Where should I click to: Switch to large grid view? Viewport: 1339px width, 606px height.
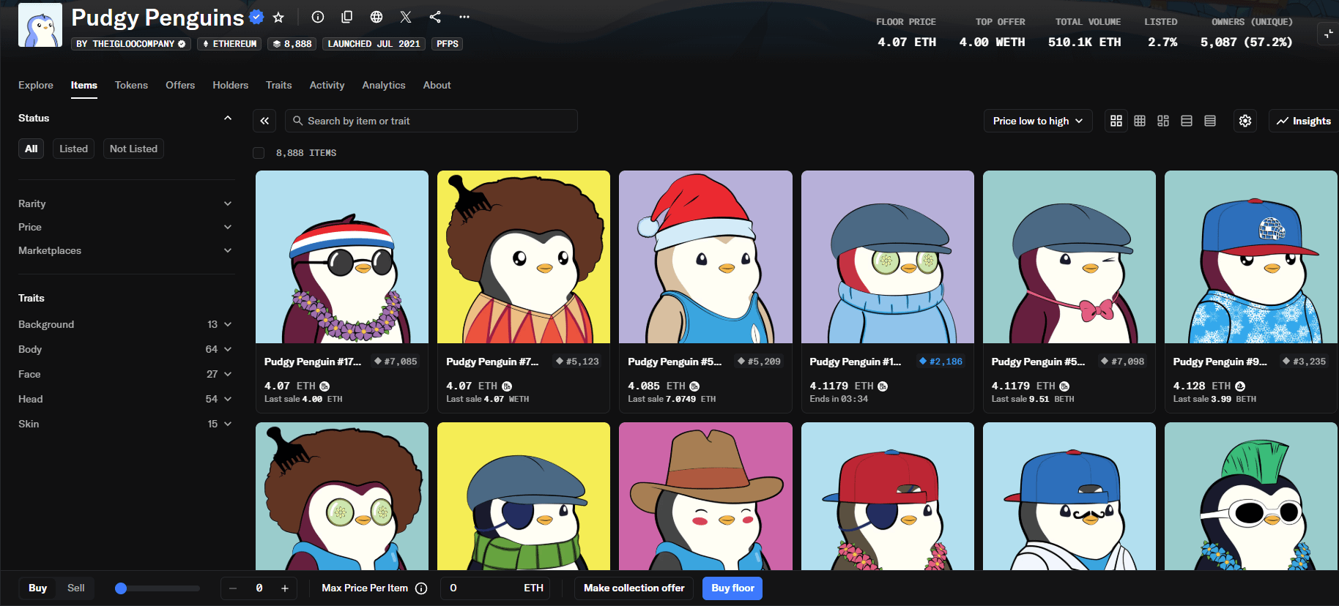(x=1116, y=121)
